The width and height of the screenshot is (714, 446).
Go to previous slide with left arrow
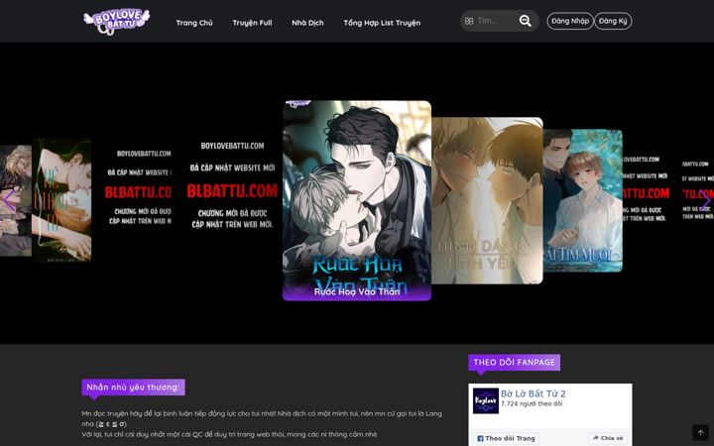[x=9, y=201]
